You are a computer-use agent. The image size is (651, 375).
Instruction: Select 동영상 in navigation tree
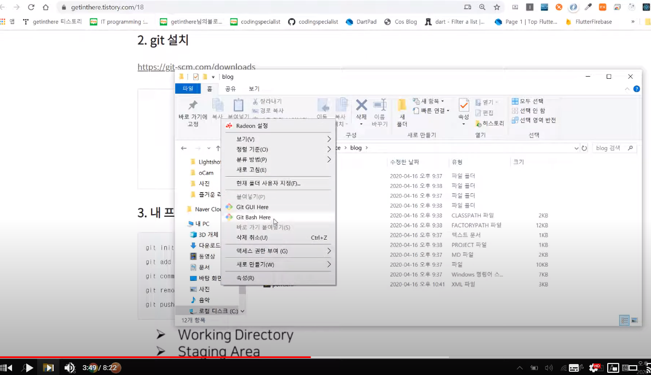point(203,256)
